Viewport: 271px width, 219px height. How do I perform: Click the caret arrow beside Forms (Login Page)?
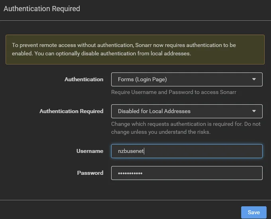click(x=254, y=79)
